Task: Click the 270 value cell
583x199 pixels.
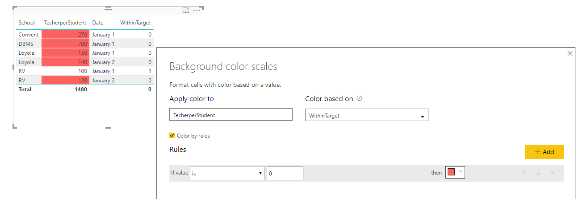Action: tap(65, 35)
